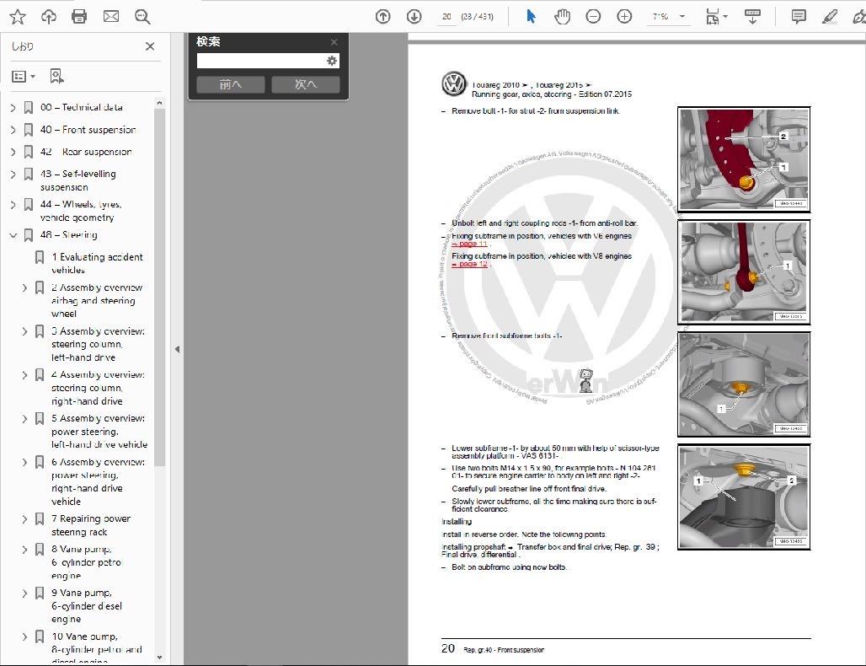
Task: Close the 検索 search panel
Action: [x=334, y=42]
